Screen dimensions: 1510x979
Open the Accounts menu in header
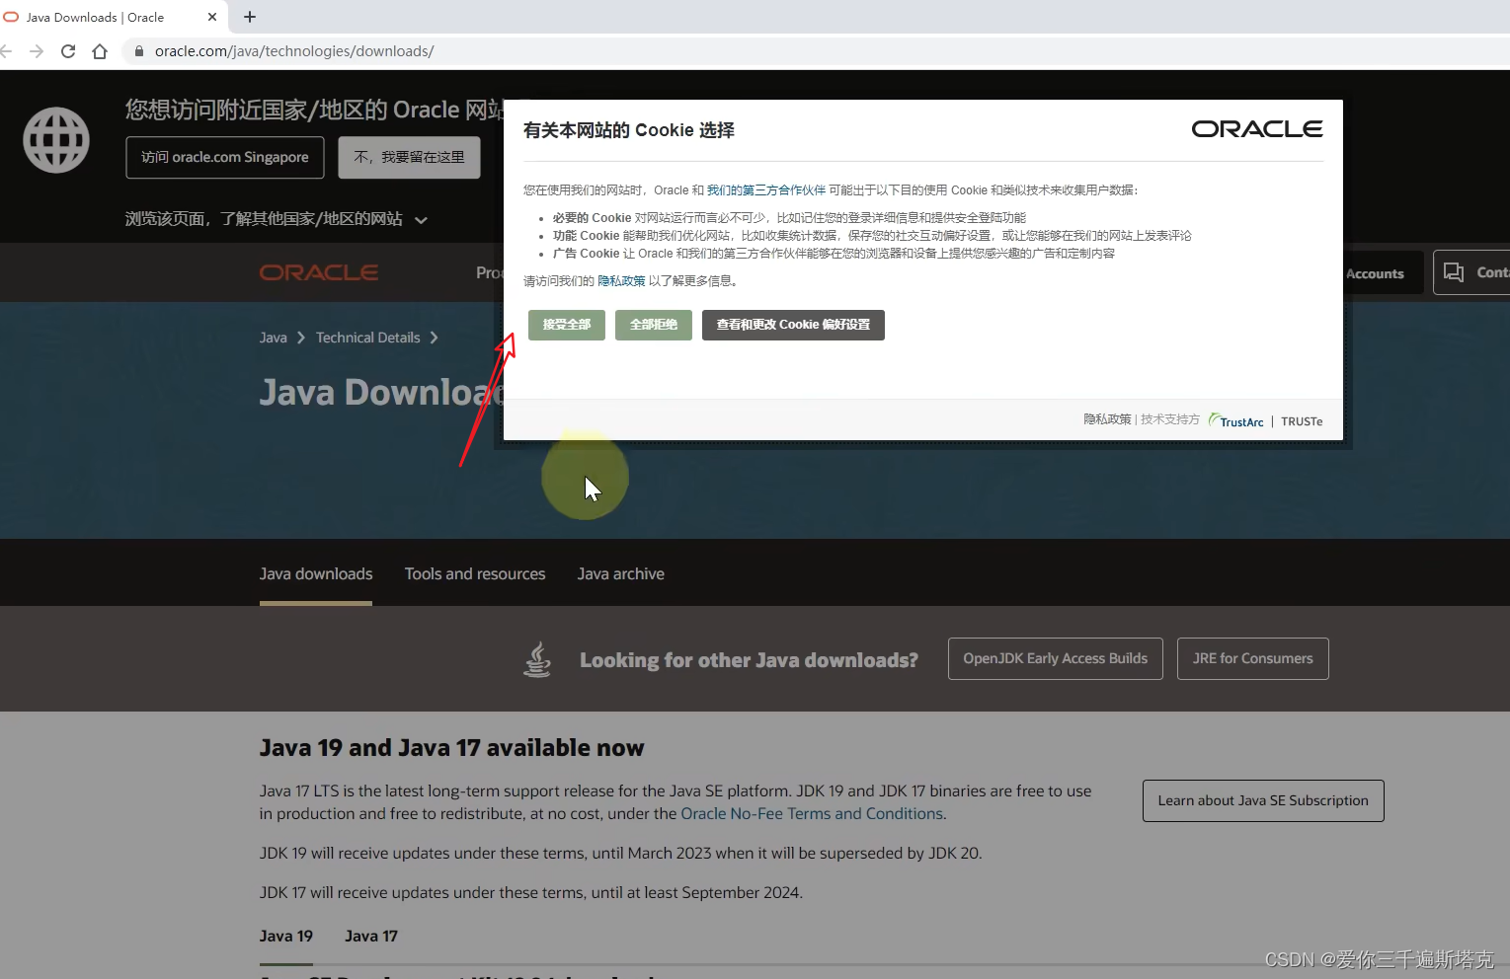pos(1374,273)
